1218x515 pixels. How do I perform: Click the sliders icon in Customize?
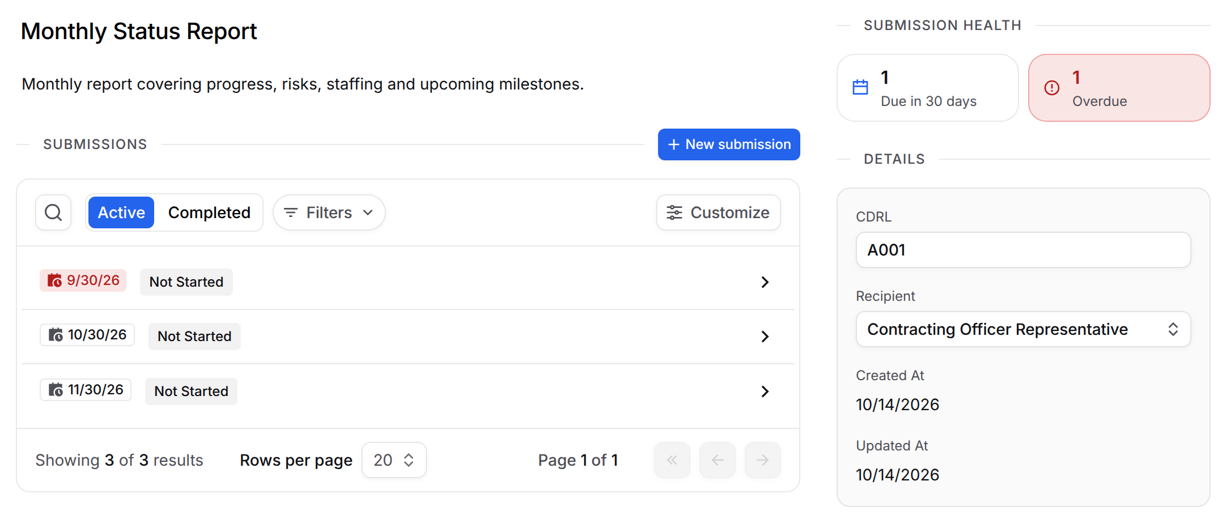coord(674,212)
